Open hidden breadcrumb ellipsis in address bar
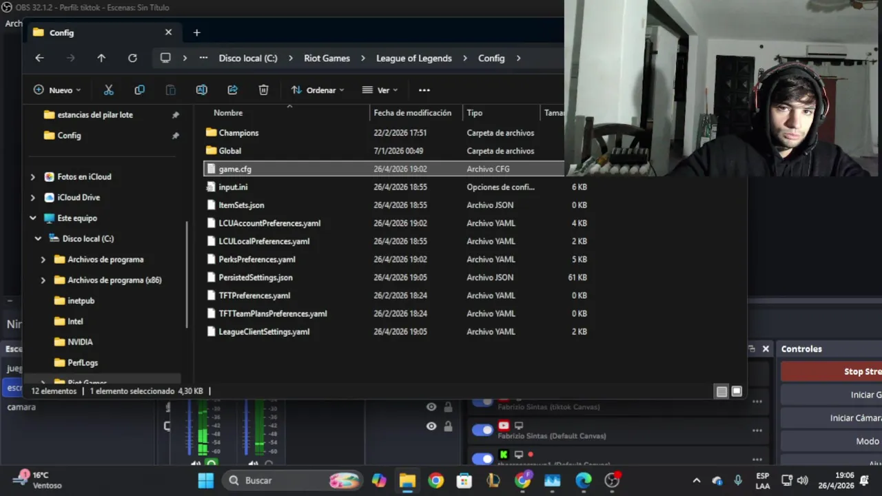882x496 pixels. click(x=203, y=59)
